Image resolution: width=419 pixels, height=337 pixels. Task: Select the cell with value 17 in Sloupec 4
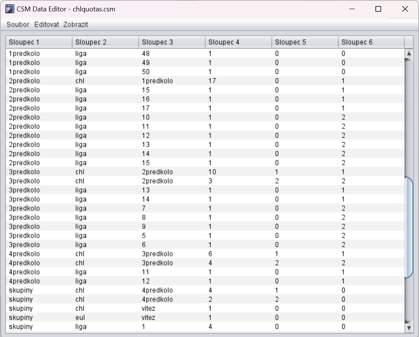tap(212, 81)
